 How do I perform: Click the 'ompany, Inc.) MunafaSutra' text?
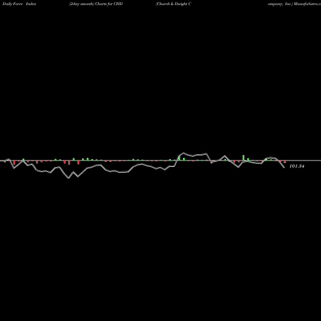[x=294, y=4]
